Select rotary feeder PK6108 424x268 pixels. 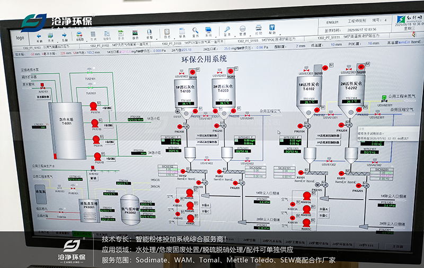coord(186,127)
